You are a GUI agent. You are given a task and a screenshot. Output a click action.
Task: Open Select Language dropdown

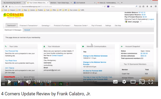133,22
